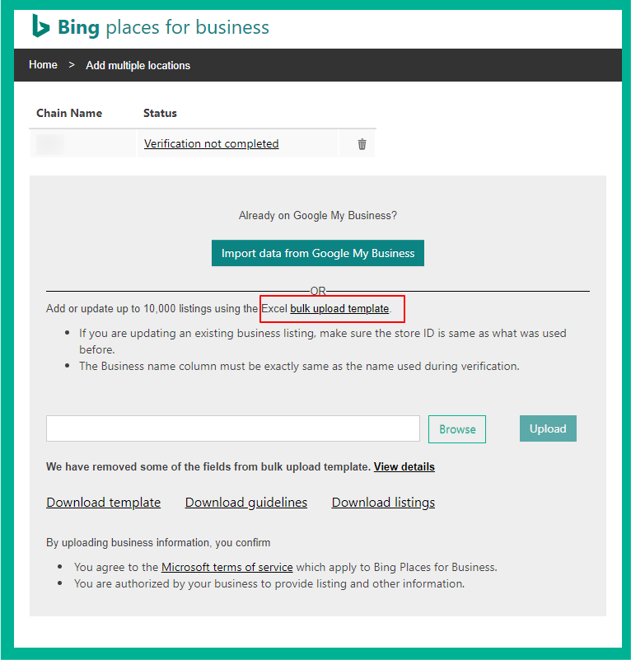The height and width of the screenshot is (660, 631).
Task: Click 'By uploading business information, you confirm' text
Action: coord(158,542)
